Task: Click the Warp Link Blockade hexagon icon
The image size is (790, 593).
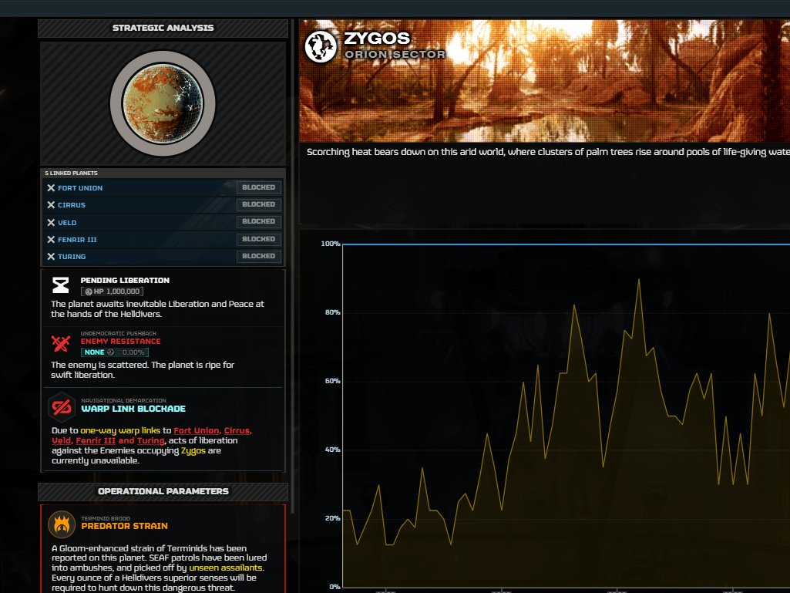Action: pos(62,407)
